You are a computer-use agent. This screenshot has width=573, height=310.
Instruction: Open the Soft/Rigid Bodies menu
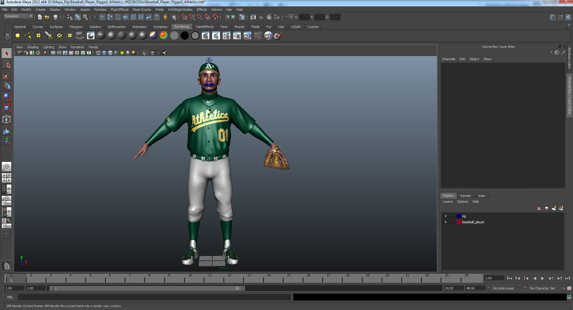pyautogui.click(x=180, y=10)
